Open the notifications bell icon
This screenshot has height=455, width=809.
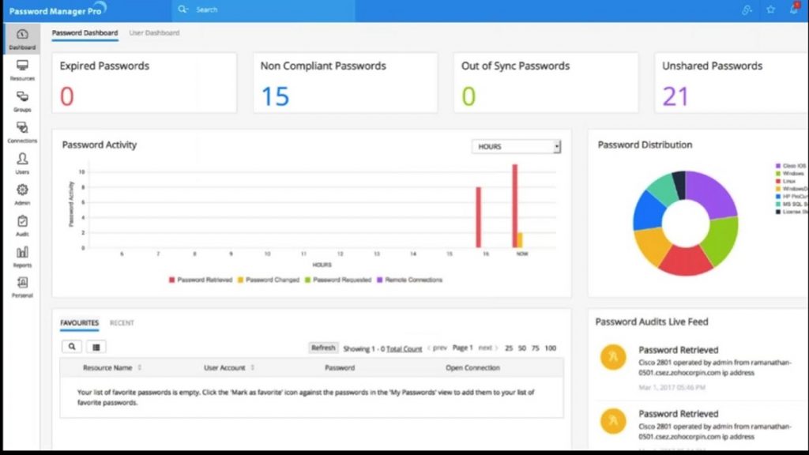tap(794, 9)
